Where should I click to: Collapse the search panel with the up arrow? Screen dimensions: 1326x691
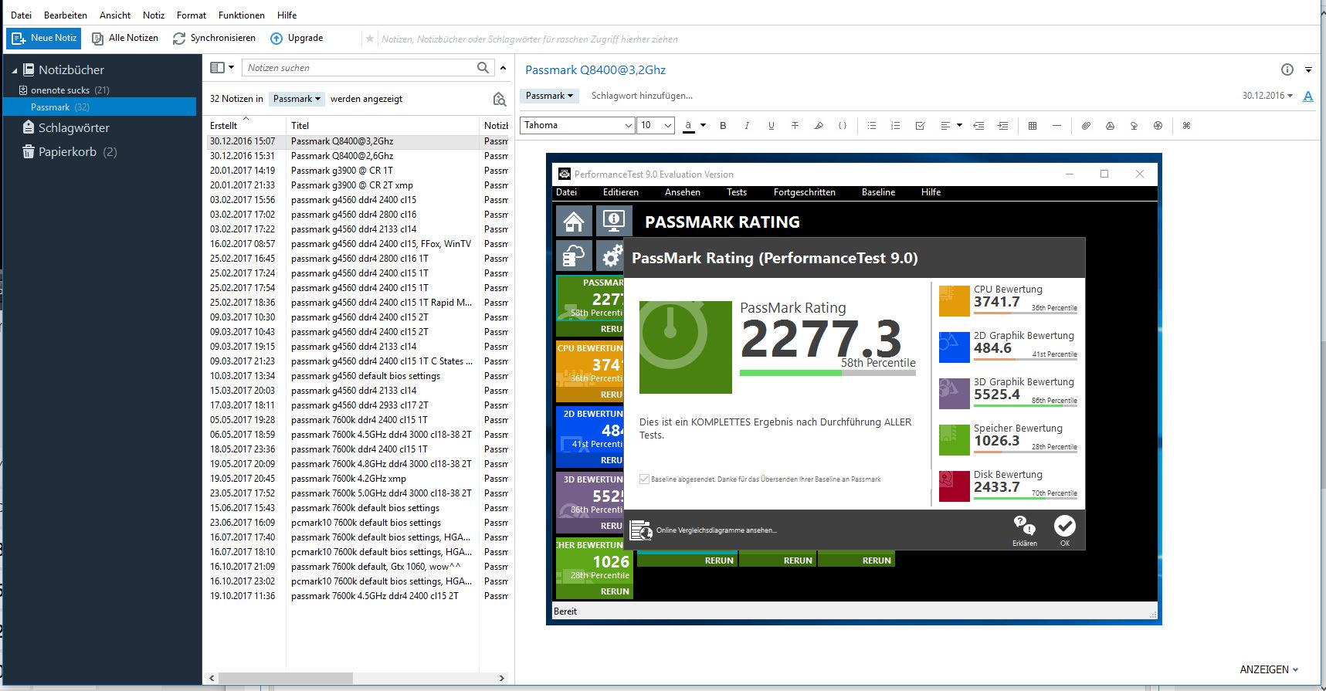(x=504, y=68)
